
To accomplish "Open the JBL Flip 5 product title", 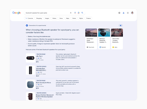I will [x=39, y=56].
